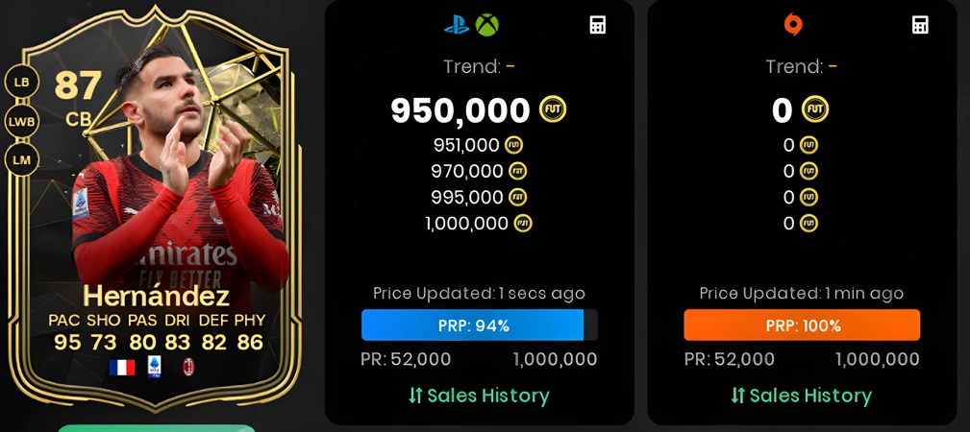Open Sales History for PC prices

pyautogui.click(x=801, y=396)
